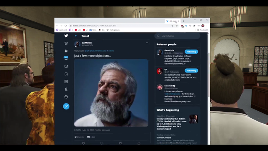The image size is (268, 151).
Task: Toggle Following button for cyr
Action: pyautogui.click(x=191, y=70)
